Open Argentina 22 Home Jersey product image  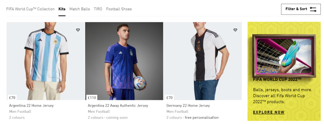click(x=46, y=61)
